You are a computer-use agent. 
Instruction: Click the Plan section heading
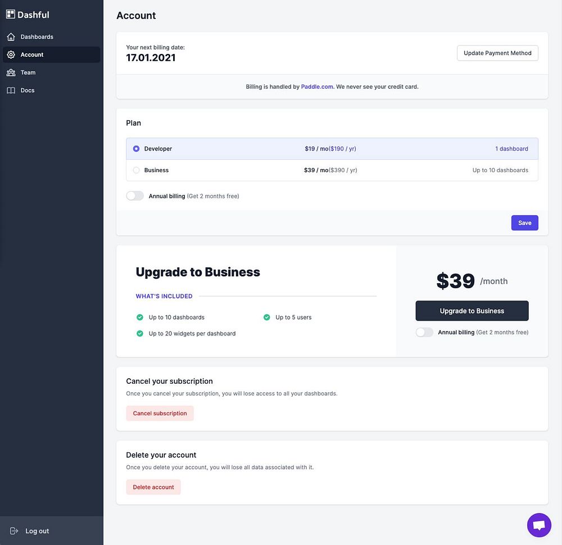pyautogui.click(x=133, y=123)
